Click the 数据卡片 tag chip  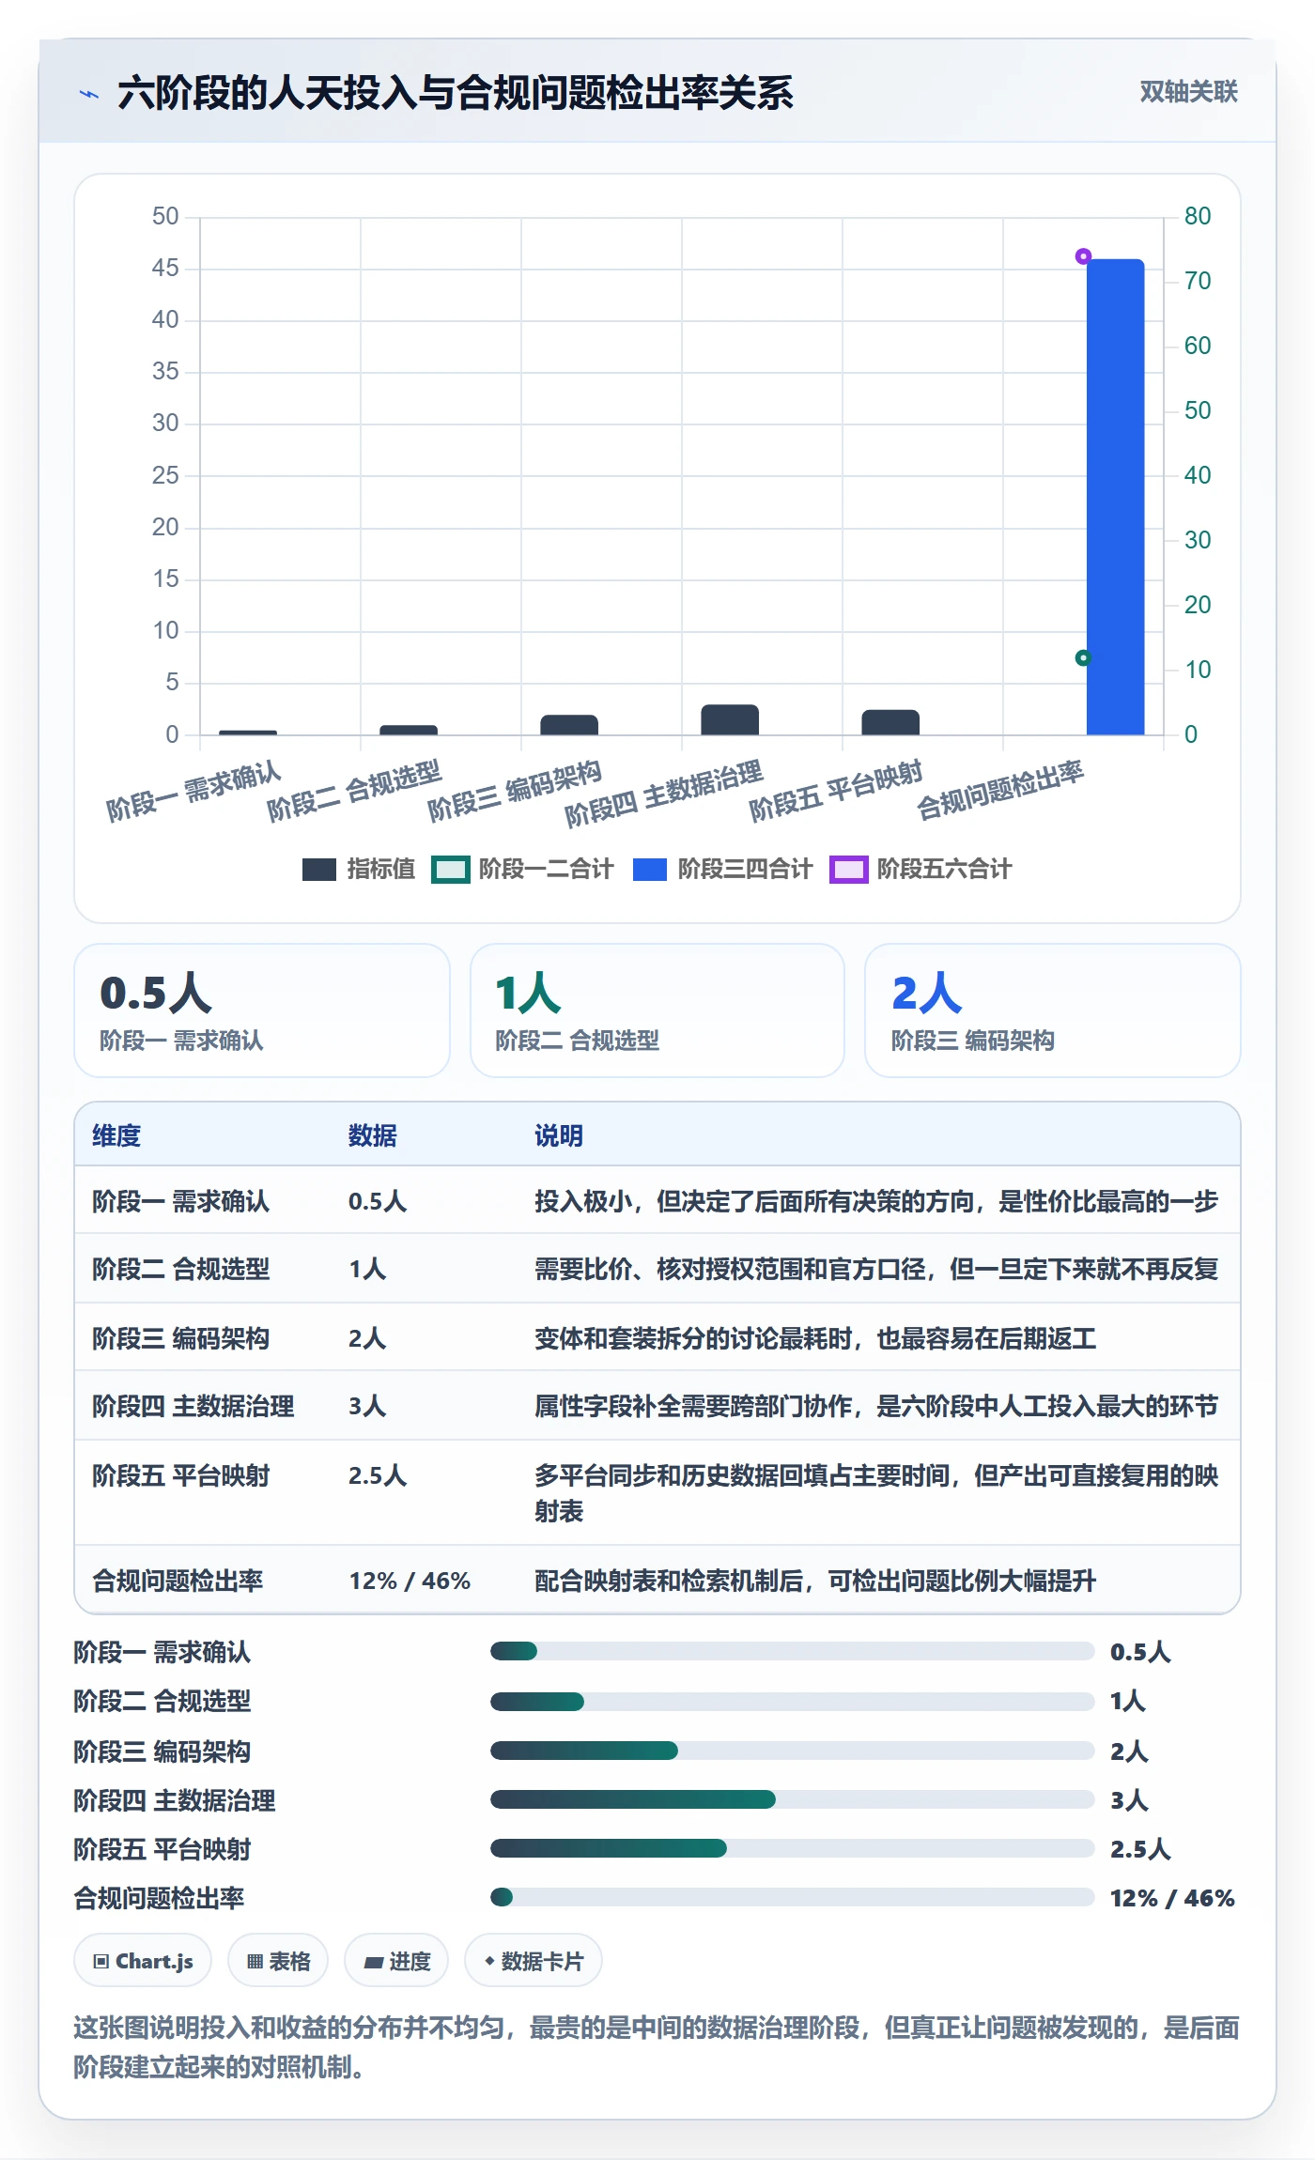point(534,1961)
